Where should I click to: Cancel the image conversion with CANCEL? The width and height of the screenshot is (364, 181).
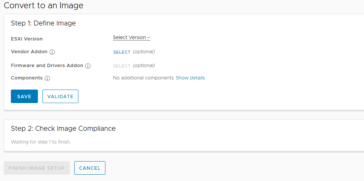click(90, 168)
